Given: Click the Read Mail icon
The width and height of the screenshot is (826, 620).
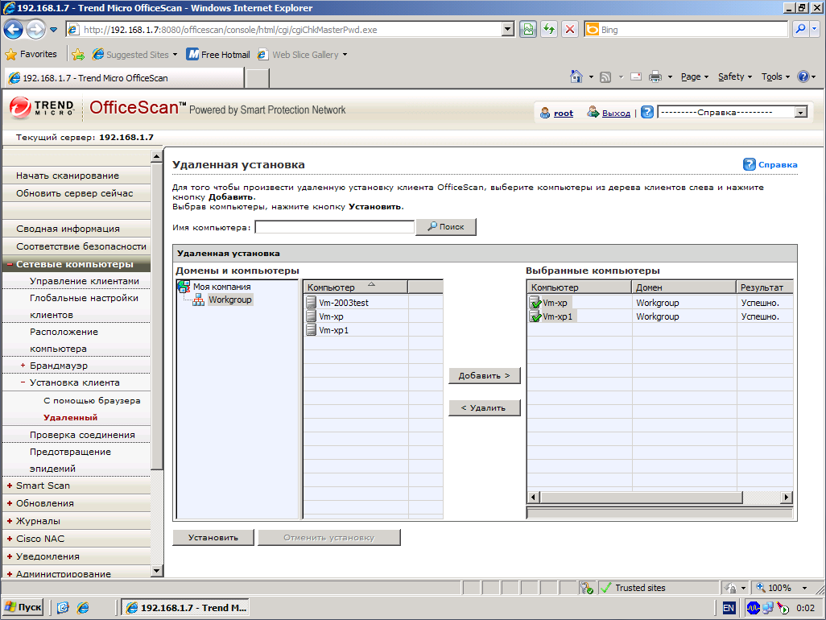Looking at the screenshot, I should pyautogui.click(x=636, y=77).
